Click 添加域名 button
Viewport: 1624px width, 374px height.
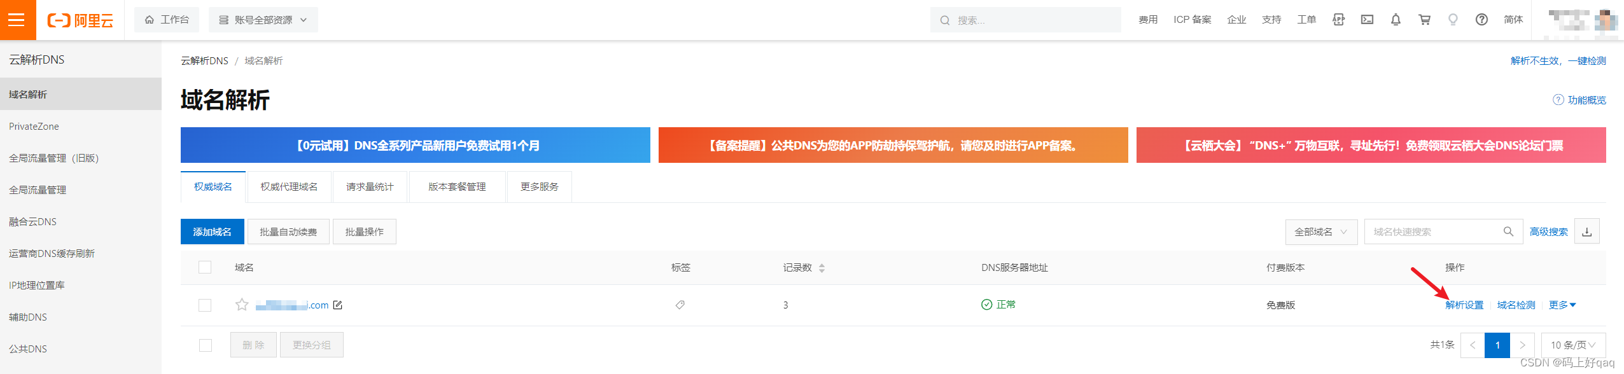coord(213,232)
